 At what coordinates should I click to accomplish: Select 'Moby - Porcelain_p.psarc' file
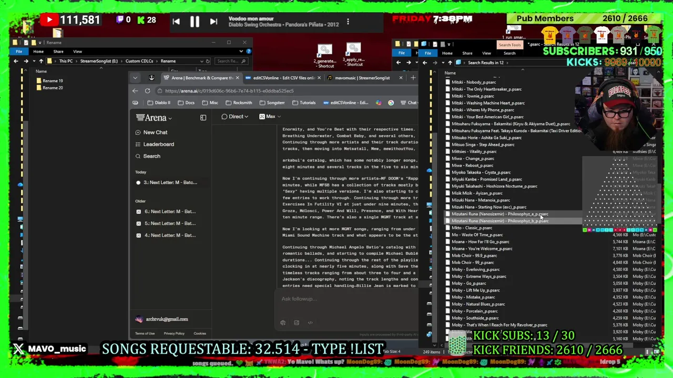474,311
